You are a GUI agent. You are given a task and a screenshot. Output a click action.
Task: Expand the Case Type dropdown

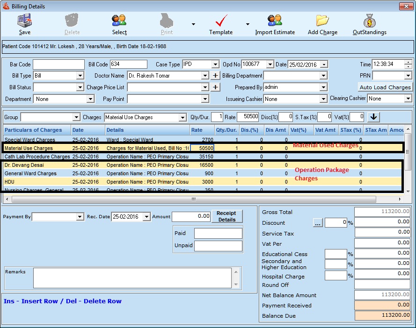(215, 64)
